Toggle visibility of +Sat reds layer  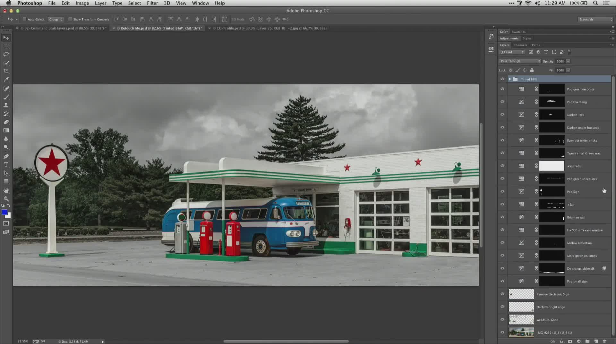point(502,166)
